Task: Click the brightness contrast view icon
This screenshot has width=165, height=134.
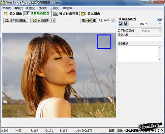Action: point(94,20)
